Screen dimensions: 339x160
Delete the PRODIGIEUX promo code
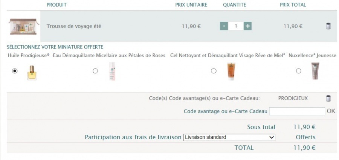pos(328,99)
